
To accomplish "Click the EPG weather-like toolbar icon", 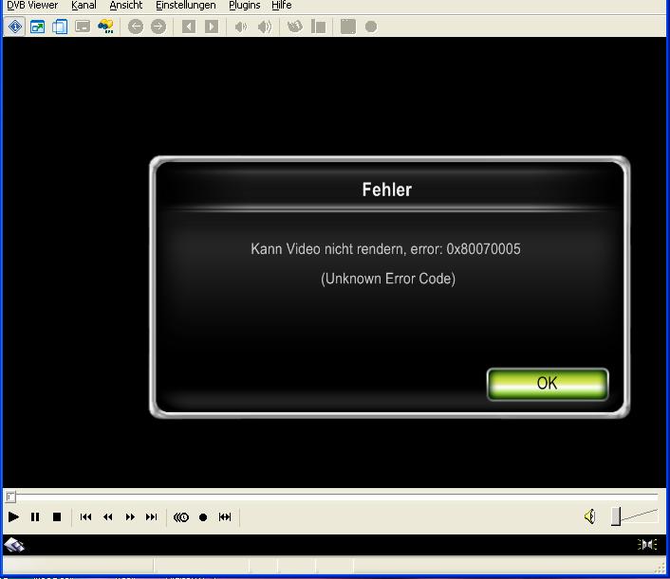I will coord(105,27).
